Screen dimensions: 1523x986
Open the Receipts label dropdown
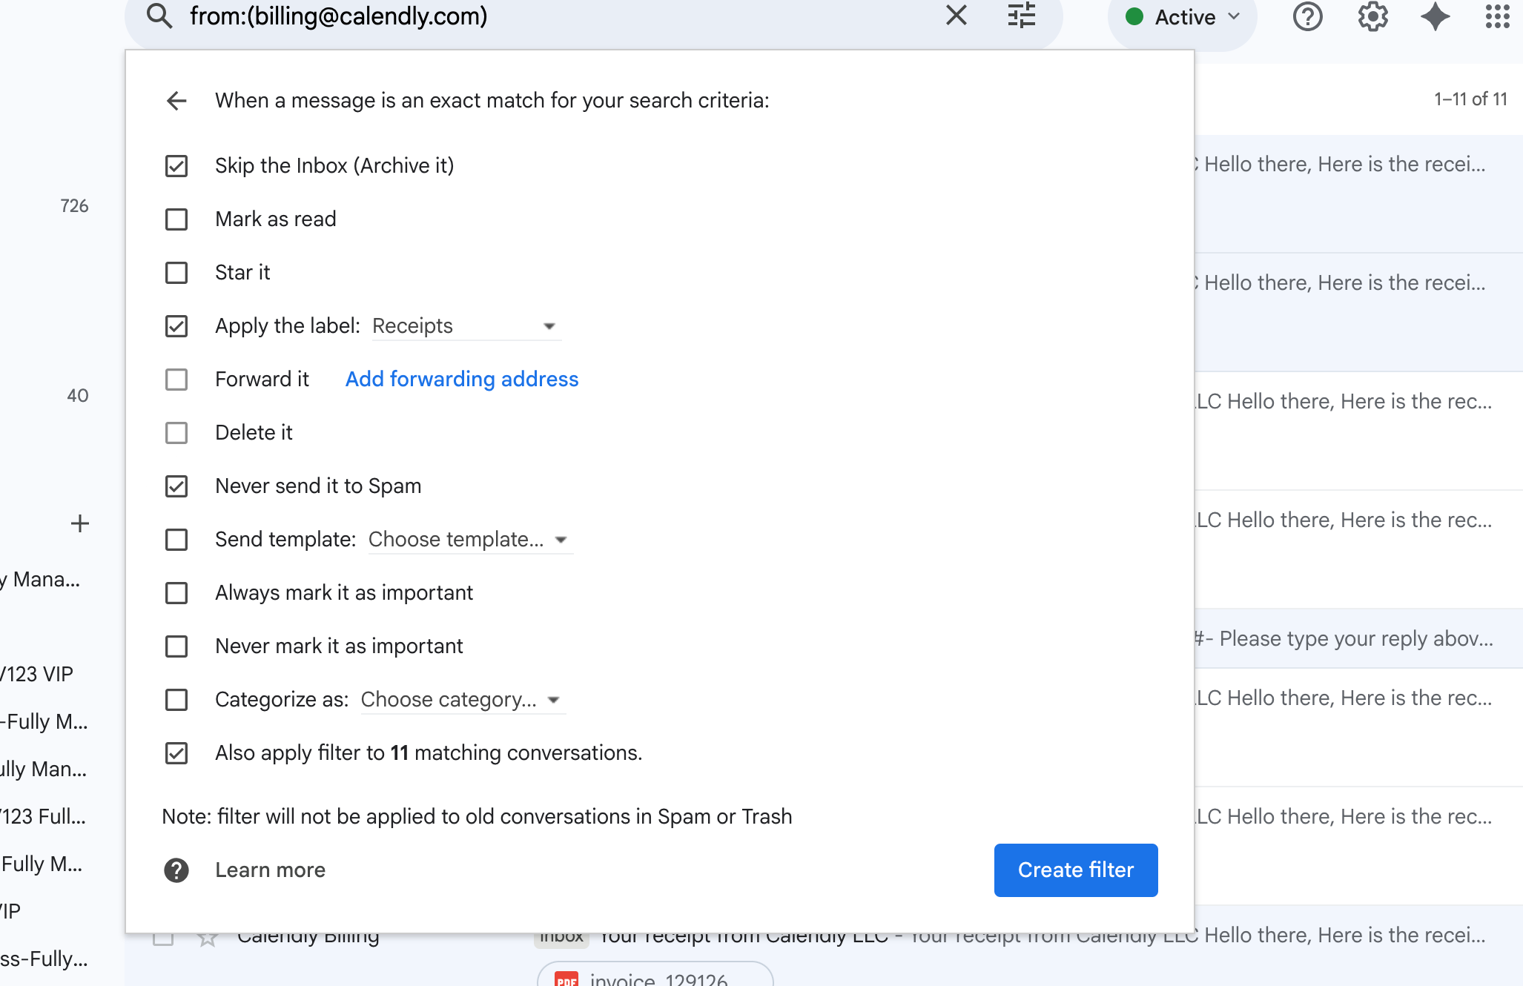(465, 326)
